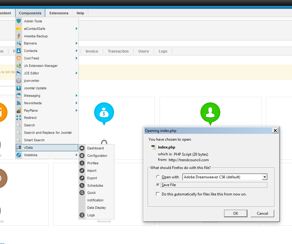This screenshot has width=292, height=244.
Task: Click the green user dashboard icon
Action: [x=210, y=114]
